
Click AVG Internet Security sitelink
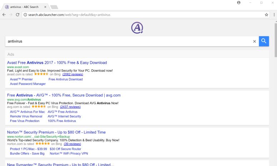click(64, 116)
